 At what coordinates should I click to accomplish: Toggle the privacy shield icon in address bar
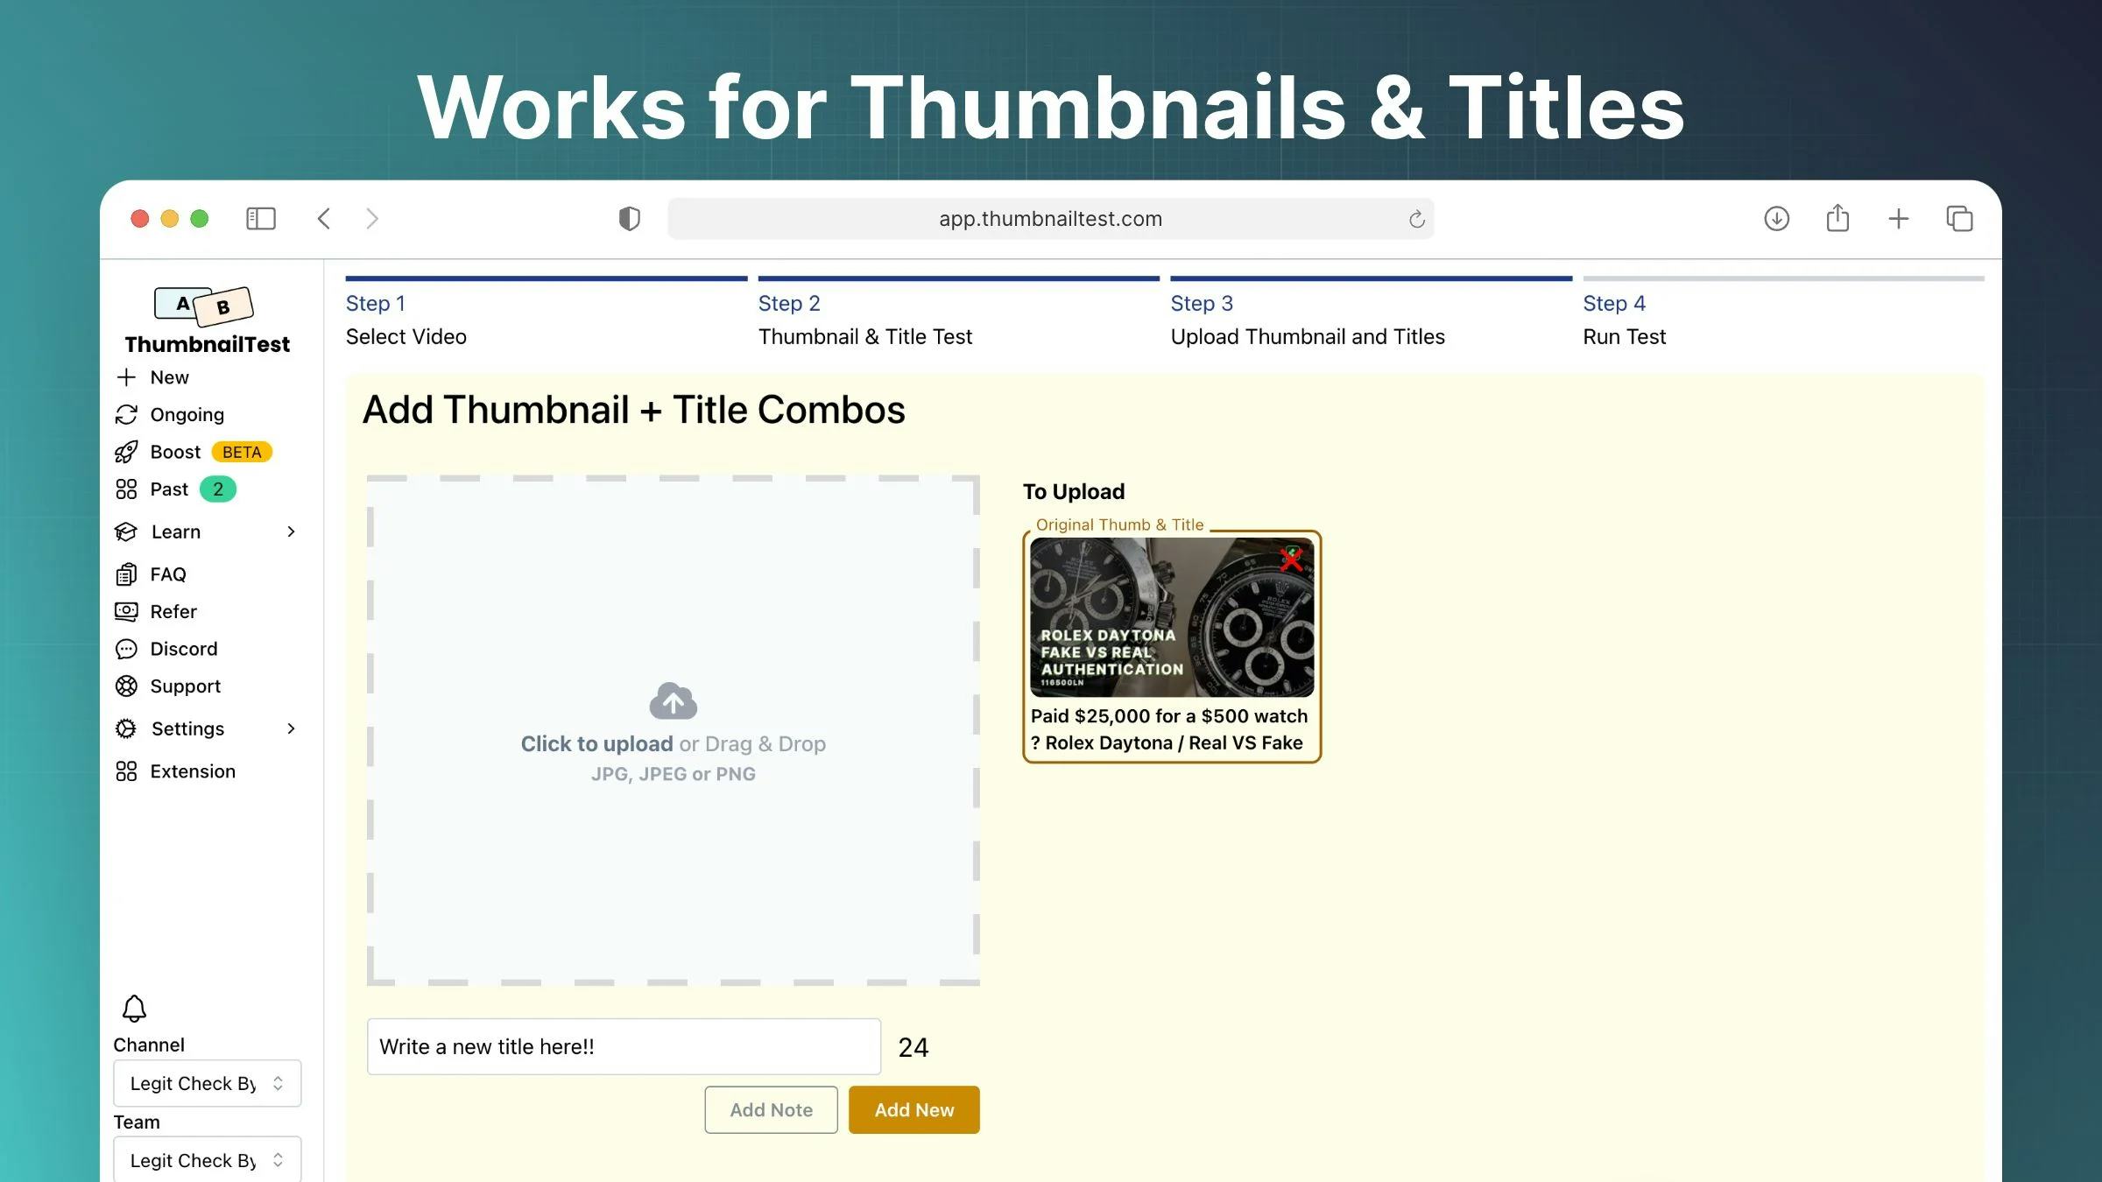click(629, 218)
